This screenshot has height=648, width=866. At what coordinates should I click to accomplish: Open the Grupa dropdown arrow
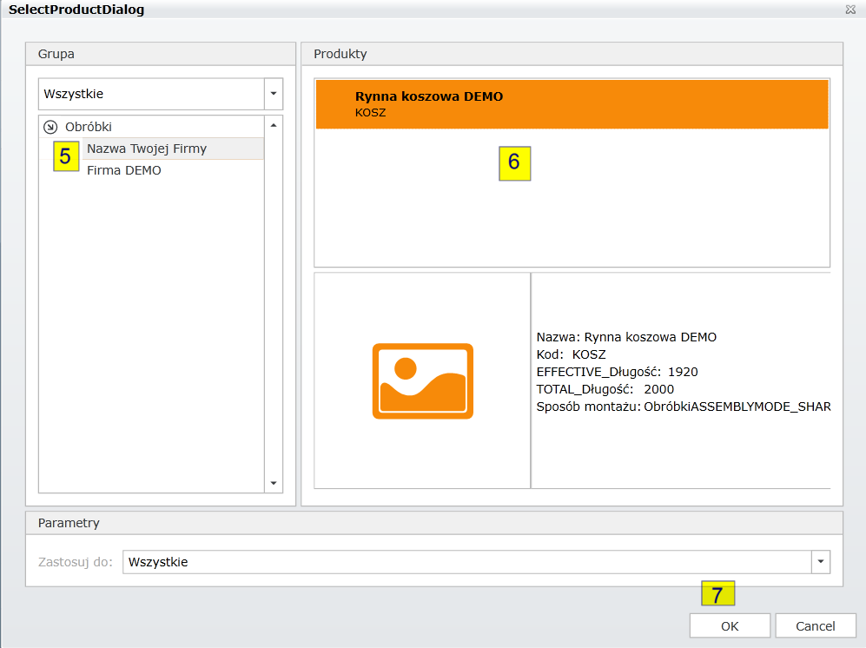[x=274, y=94]
